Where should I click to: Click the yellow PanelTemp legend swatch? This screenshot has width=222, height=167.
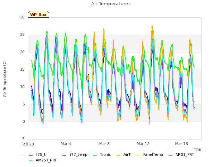pyautogui.click(x=138, y=155)
